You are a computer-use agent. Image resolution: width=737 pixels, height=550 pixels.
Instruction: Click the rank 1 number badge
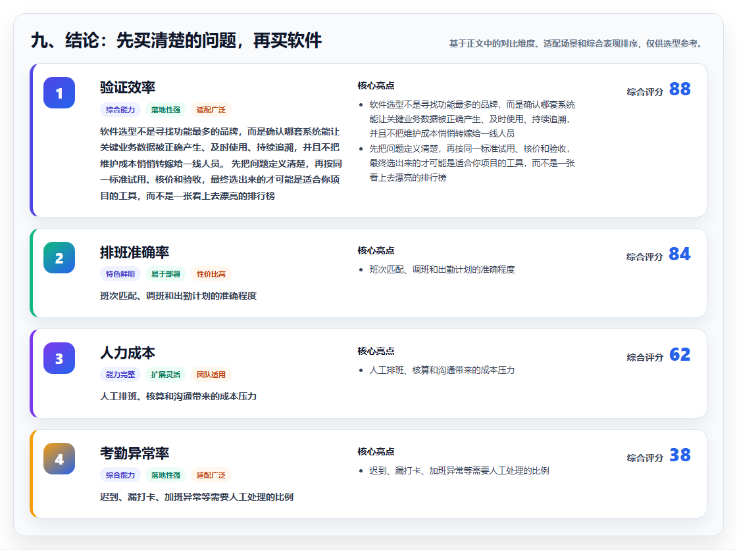pyautogui.click(x=59, y=93)
